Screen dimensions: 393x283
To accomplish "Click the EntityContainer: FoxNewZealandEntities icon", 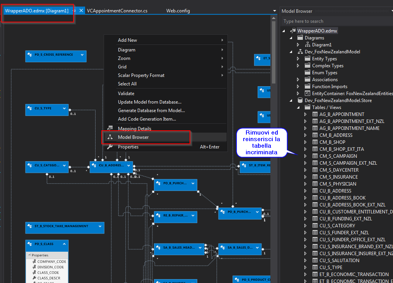I will pyautogui.click(x=307, y=93).
